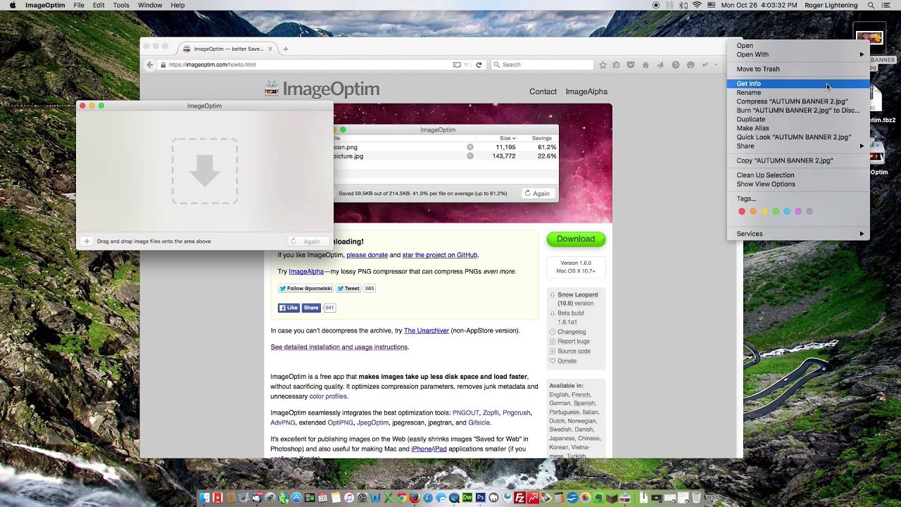Toggle reader view icon in address bar
The height and width of the screenshot is (507, 901).
pyautogui.click(x=457, y=65)
